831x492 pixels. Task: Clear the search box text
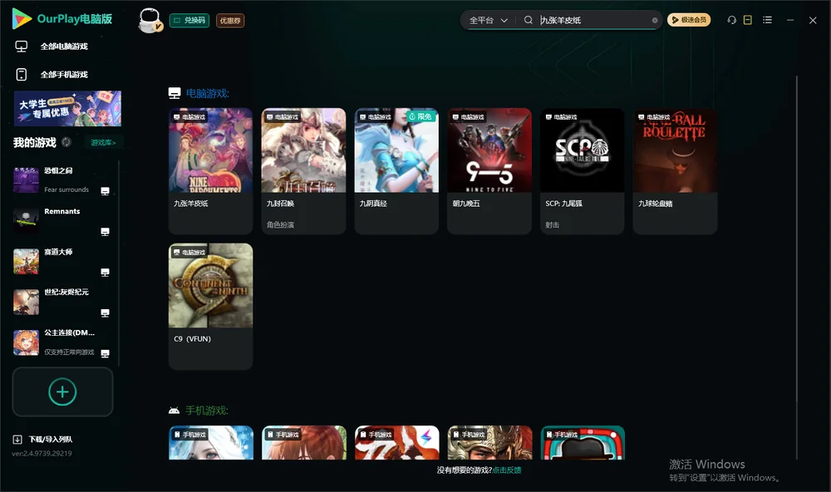pyautogui.click(x=655, y=21)
